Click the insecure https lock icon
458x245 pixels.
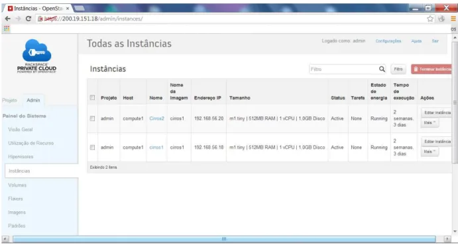40,19
